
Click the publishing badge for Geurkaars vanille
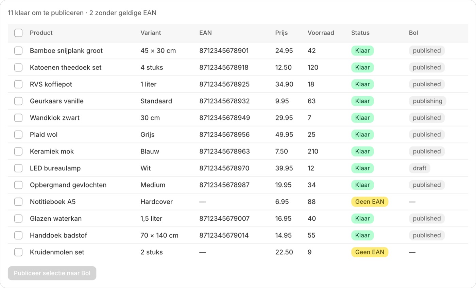click(x=428, y=101)
